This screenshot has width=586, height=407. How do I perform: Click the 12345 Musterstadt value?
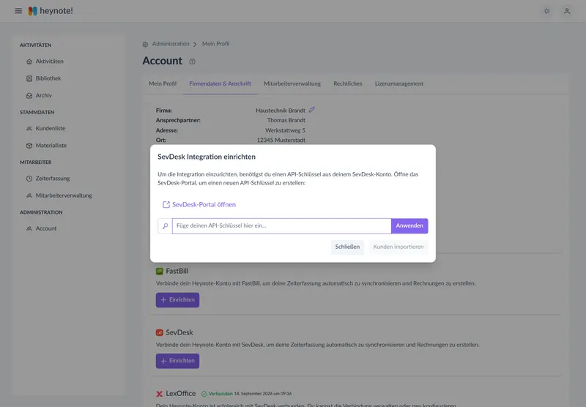point(281,140)
